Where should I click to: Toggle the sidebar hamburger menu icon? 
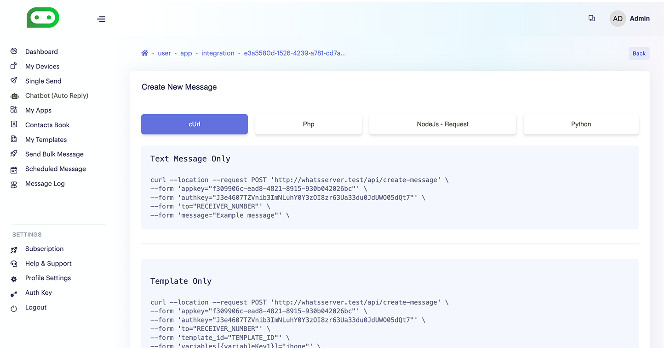point(101,19)
